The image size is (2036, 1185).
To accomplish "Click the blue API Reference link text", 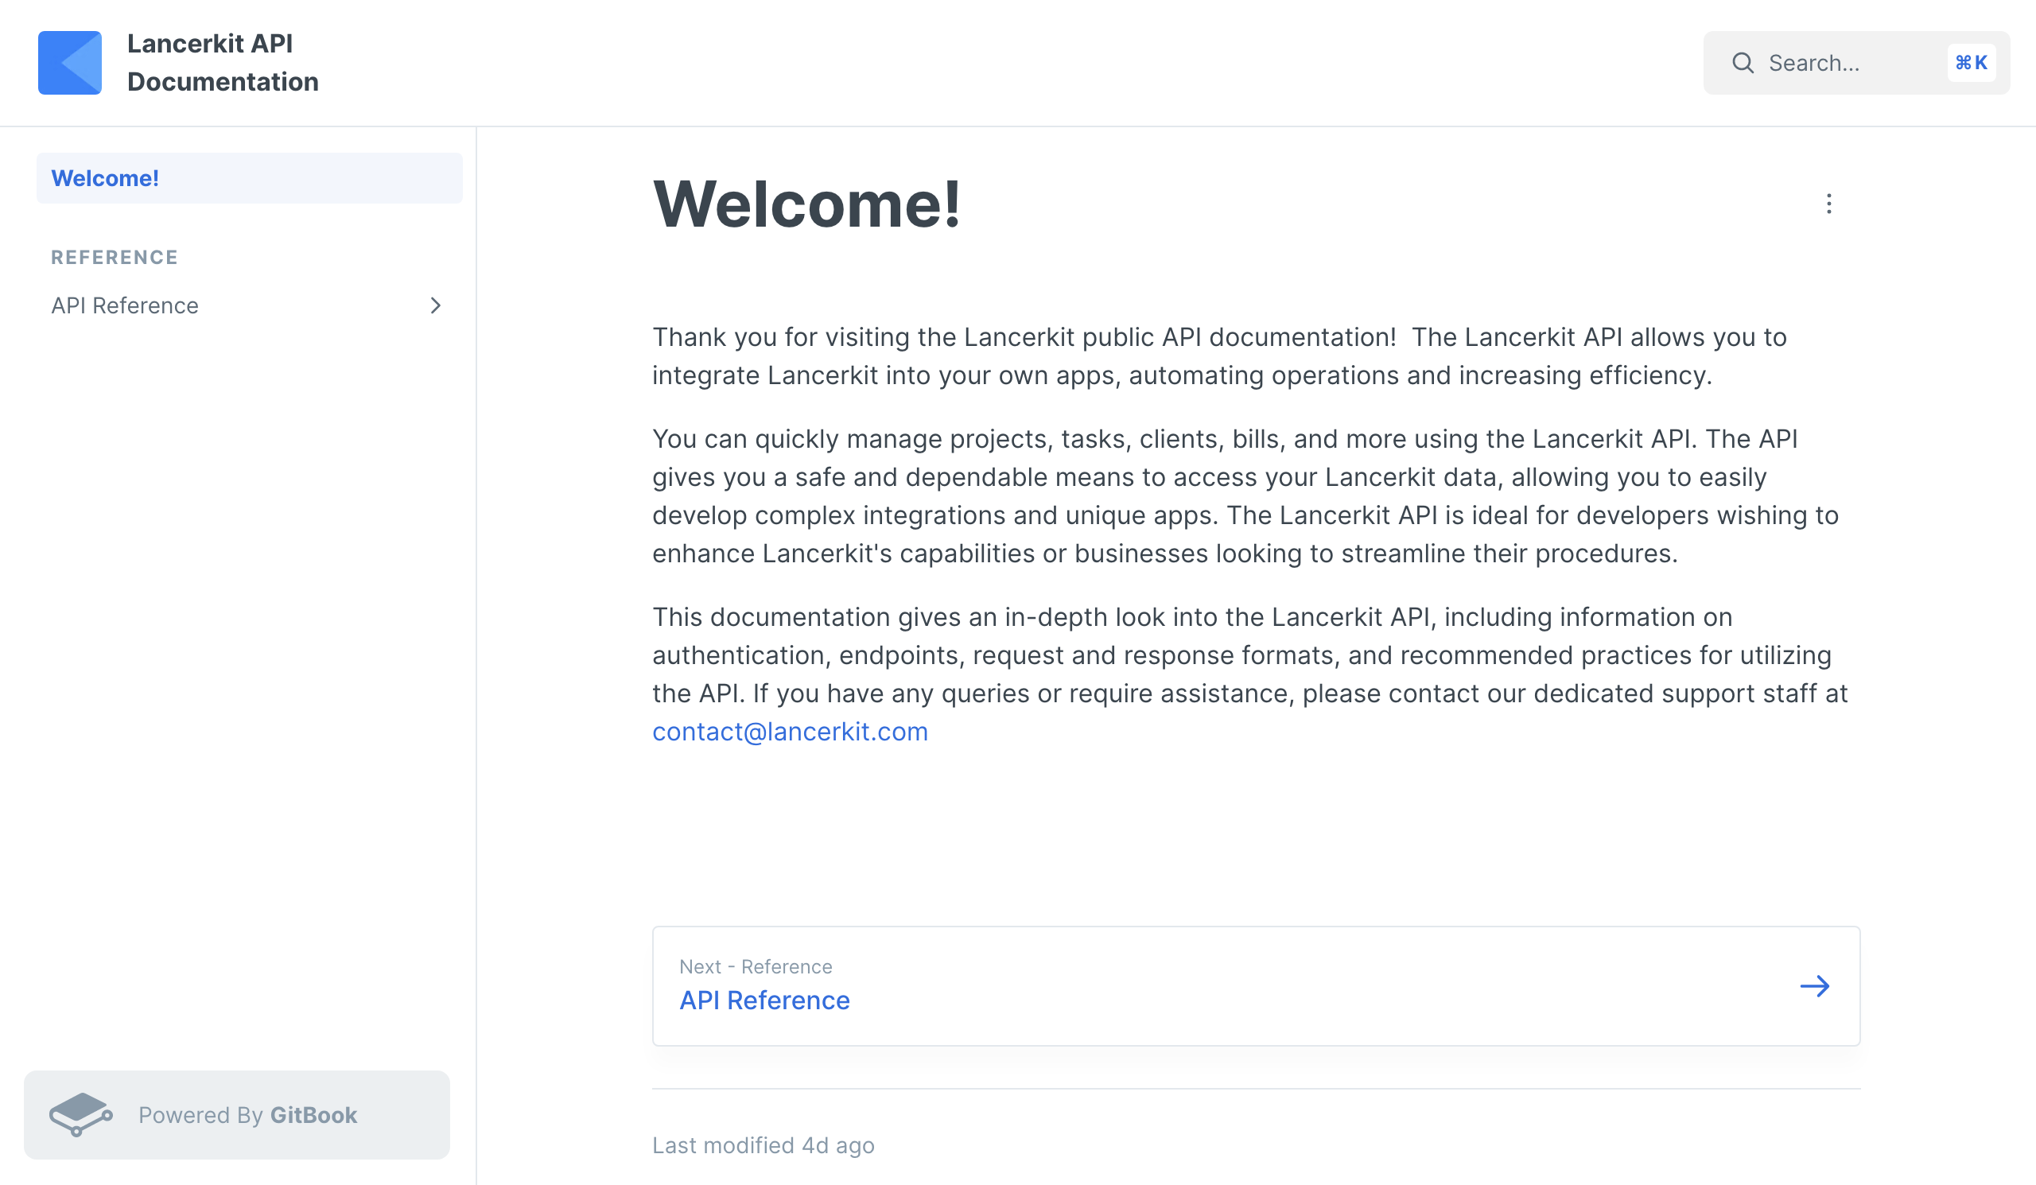I will click(x=764, y=1000).
